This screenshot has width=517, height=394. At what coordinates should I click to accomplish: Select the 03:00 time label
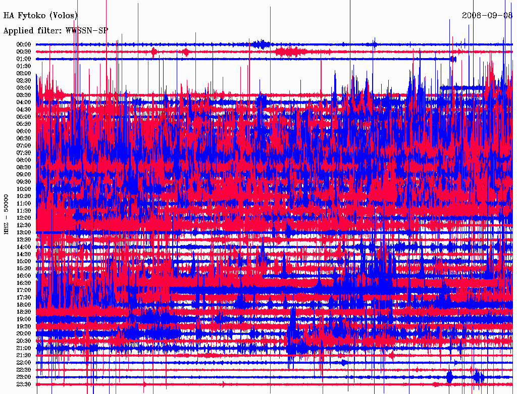coord(24,88)
